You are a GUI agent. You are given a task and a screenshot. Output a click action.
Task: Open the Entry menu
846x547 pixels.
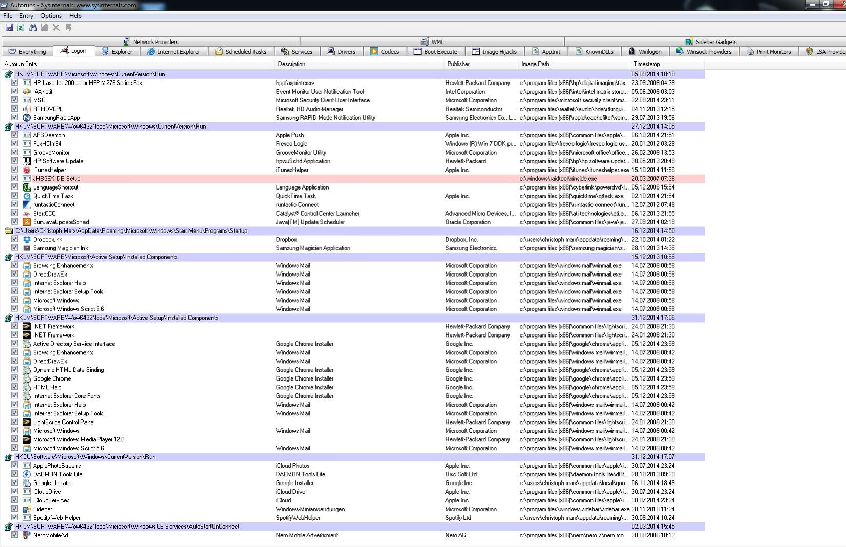coord(26,16)
